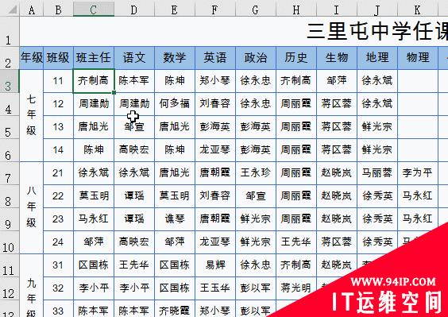
Task: Click the WWW.94IP.COM watermark link
Action: [393, 282]
